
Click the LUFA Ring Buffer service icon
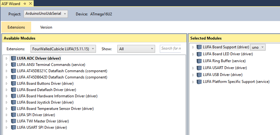[199, 61]
